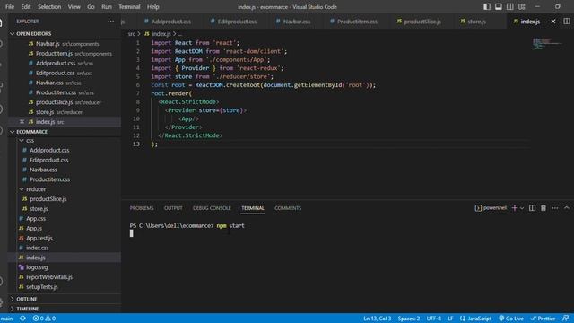The image size is (574, 323).
Task: Toggle secondary sidebar layout icon
Action: click(510, 6)
